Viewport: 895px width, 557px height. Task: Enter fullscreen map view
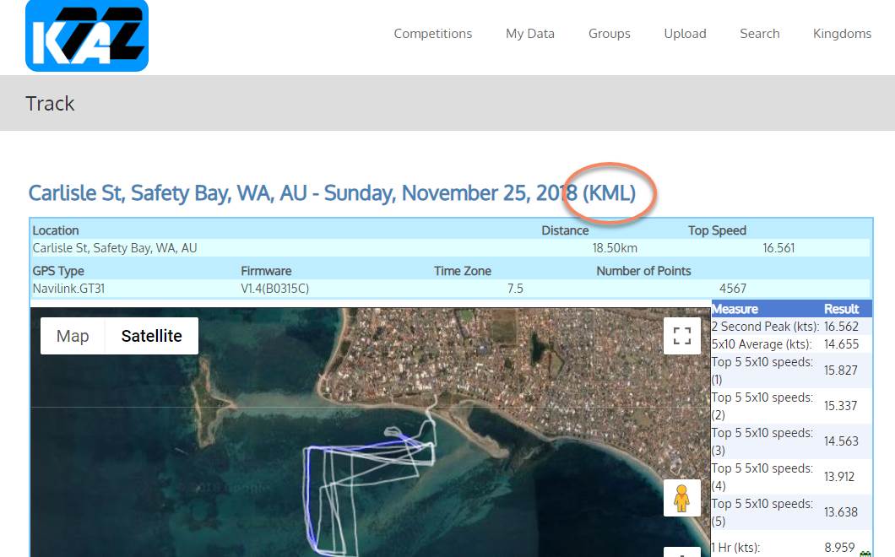point(681,336)
